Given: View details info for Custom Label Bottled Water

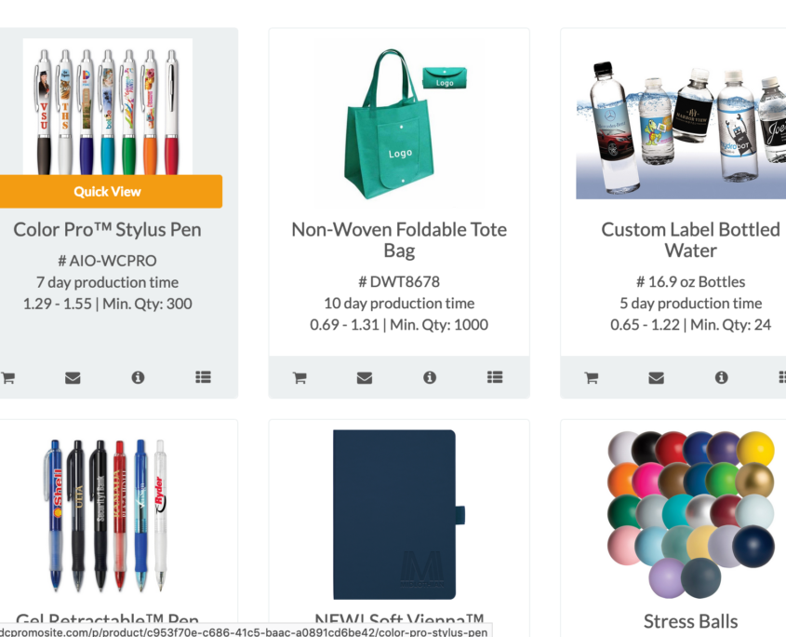Looking at the screenshot, I should (721, 377).
